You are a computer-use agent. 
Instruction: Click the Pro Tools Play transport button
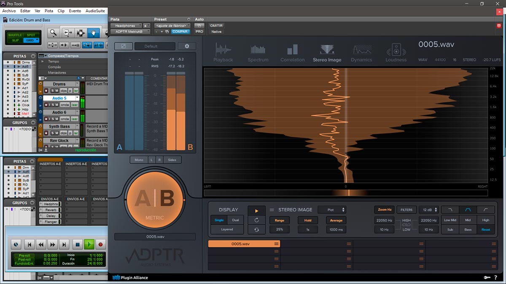tap(89, 244)
